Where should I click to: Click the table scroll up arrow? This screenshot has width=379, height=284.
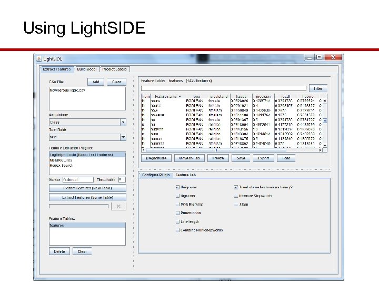(325, 100)
